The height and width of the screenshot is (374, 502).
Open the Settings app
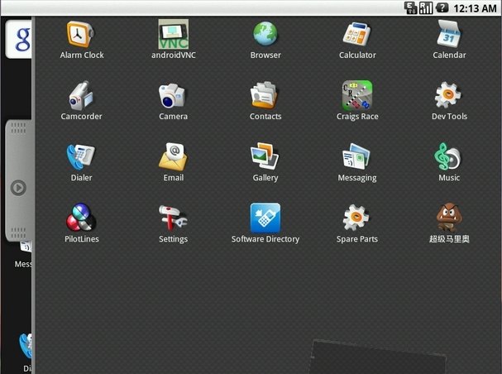(173, 223)
